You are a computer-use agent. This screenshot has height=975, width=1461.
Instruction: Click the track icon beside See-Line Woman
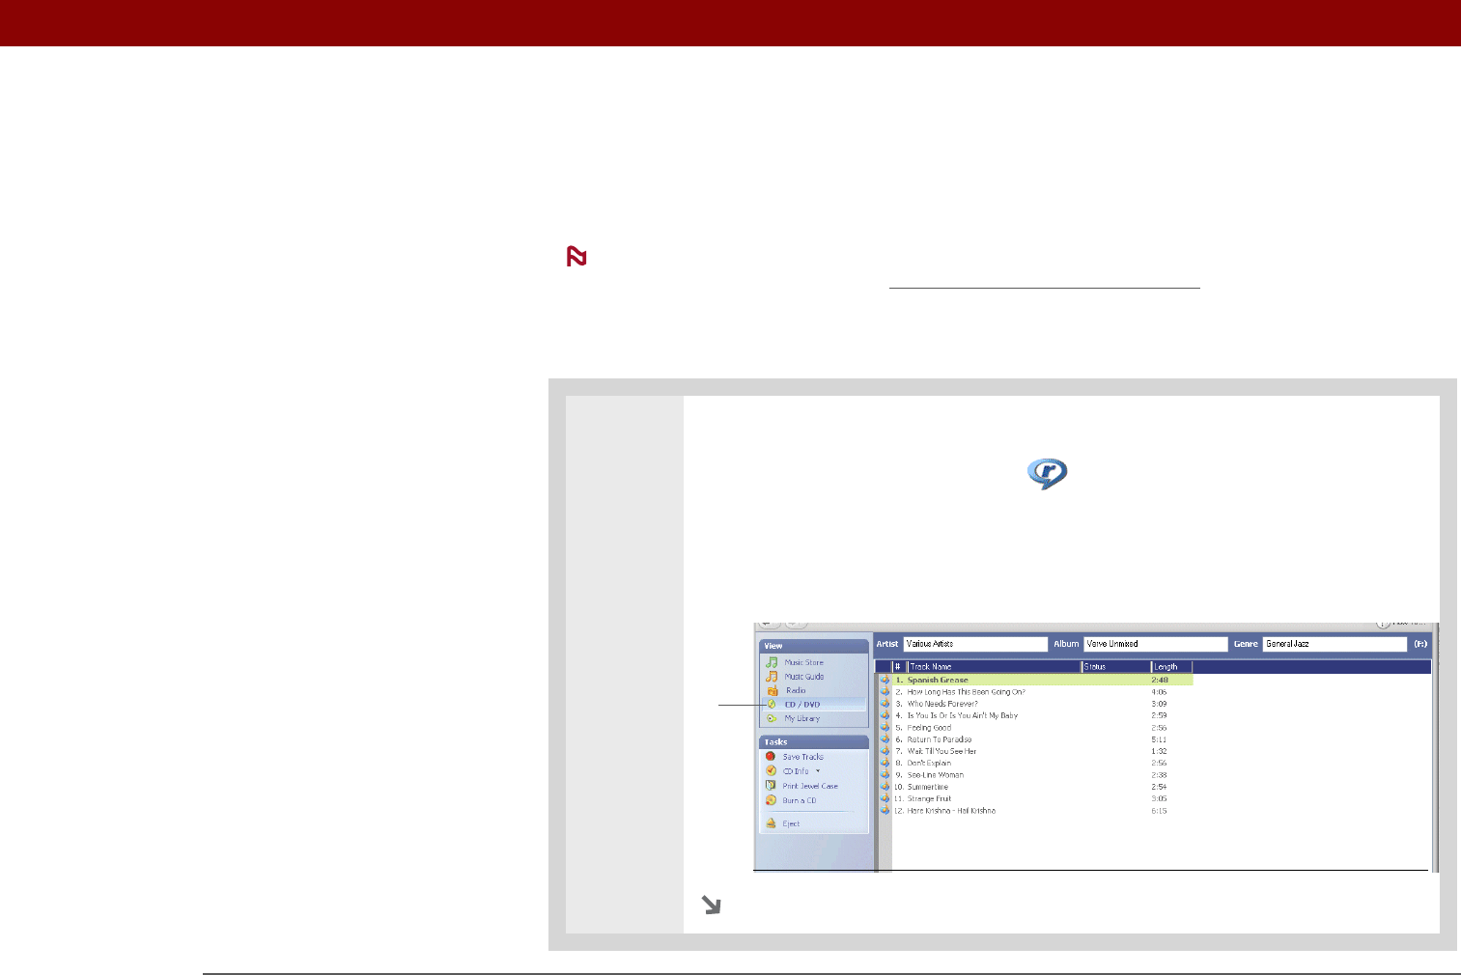885,775
